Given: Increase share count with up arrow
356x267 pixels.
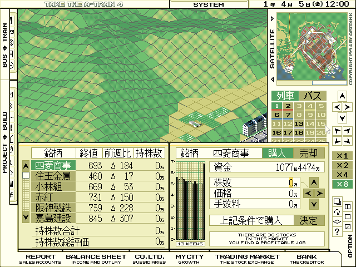Looking at the screenshot, I should (314, 182).
